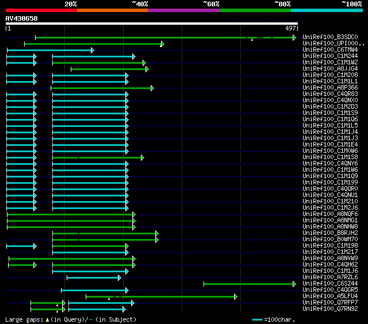
Task: Click the cyan ~100% identity legend segment
Action: (x=326, y=10)
